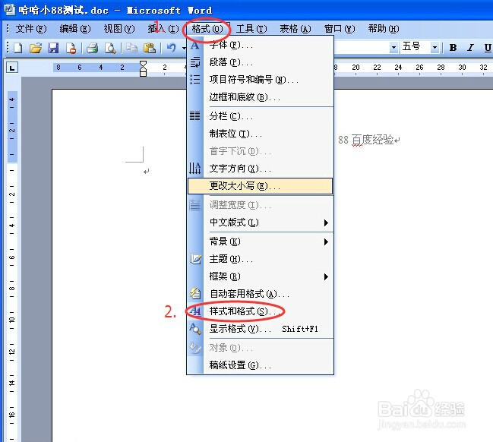The width and height of the screenshot is (493, 442).
Task: Open the font size 五号 dropdown arrow
Action: 435,48
